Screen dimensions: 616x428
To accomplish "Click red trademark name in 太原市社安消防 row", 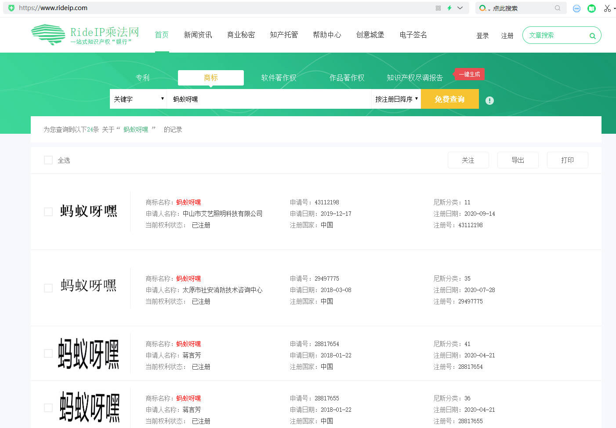I will tap(188, 278).
